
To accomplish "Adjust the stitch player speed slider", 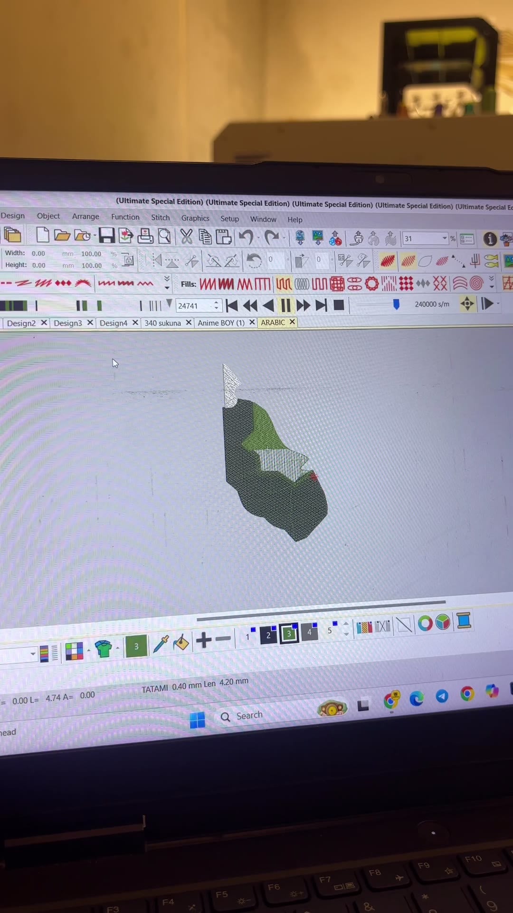I will [x=396, y=304].
